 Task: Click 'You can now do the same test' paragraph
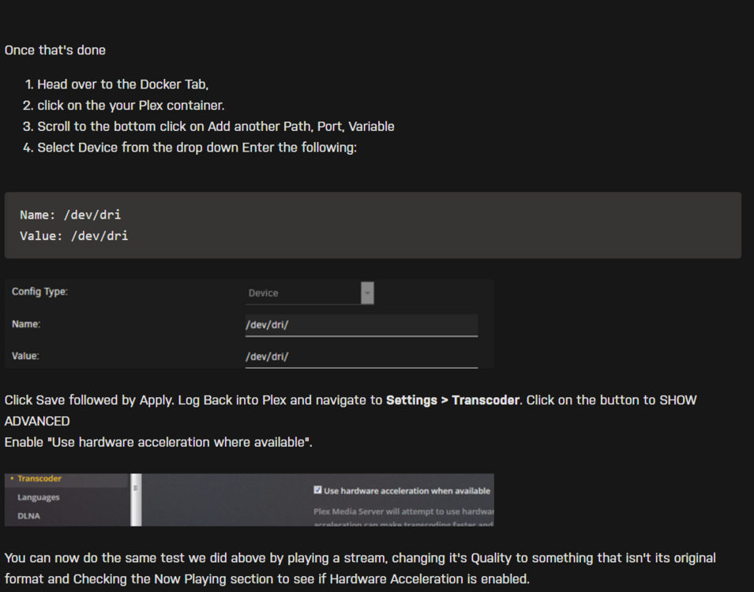pyautogui.click(x=360, y=568)
